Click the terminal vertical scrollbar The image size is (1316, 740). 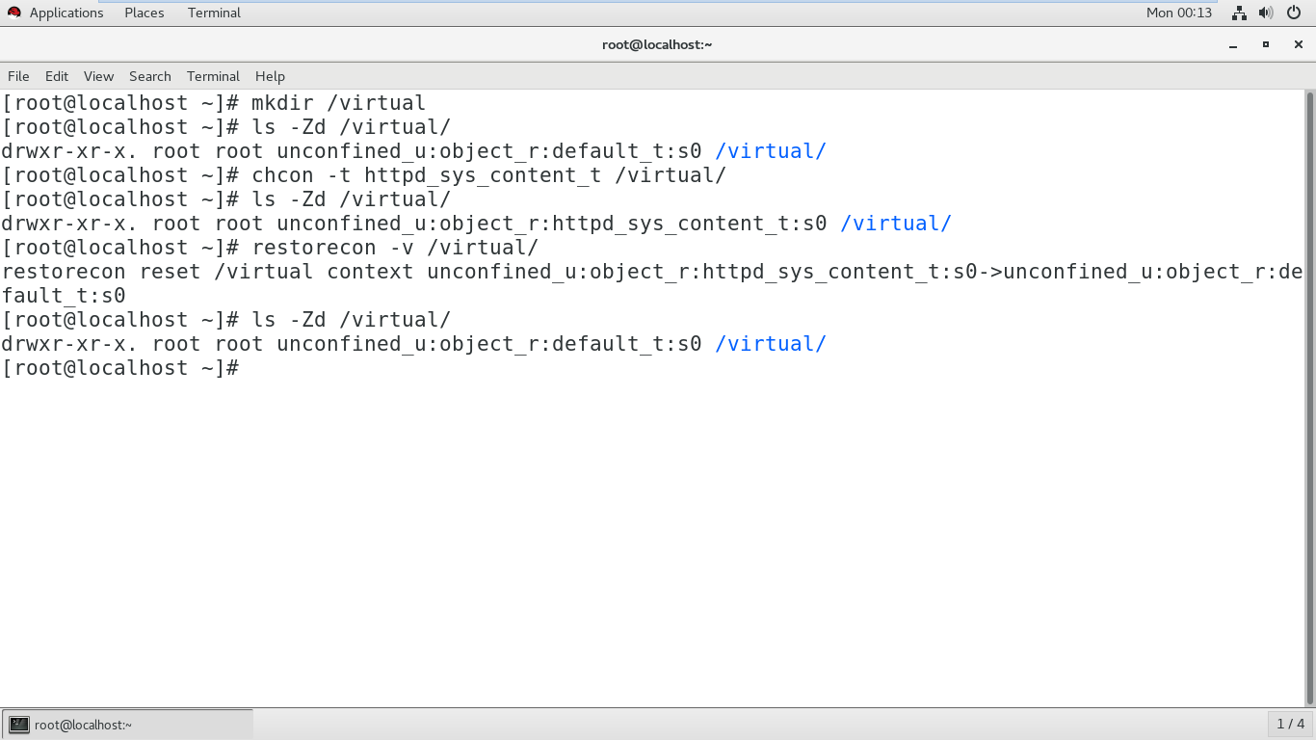click(1309, 385)
